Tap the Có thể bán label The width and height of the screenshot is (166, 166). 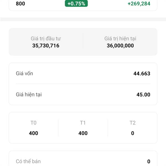pyautogui.click(x=28, y=161)
